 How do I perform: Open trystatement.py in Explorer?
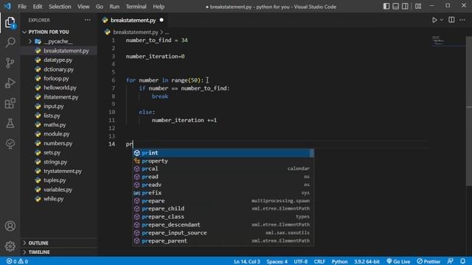(x=62, y=171)
